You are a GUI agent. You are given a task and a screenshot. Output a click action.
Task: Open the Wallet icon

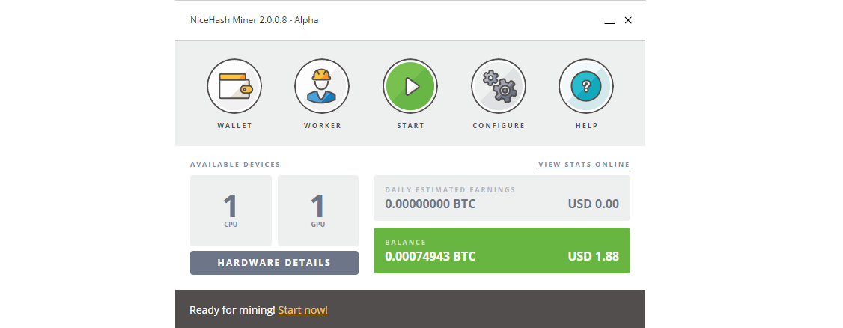tap(234, 86)
